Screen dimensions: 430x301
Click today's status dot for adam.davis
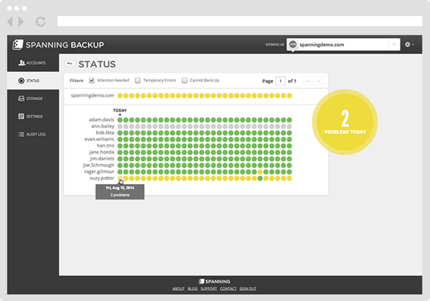120,120
